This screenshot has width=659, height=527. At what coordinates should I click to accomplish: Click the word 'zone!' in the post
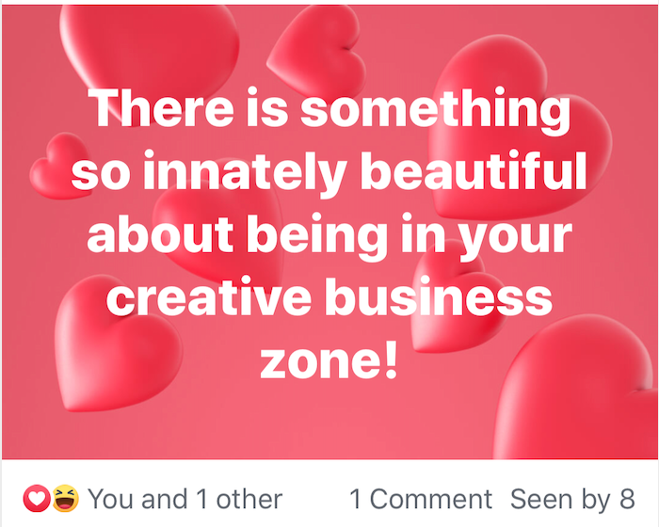point(329,359)
